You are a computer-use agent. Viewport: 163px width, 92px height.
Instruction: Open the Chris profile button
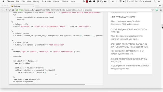pyautogui.click(x=159, y=6)
